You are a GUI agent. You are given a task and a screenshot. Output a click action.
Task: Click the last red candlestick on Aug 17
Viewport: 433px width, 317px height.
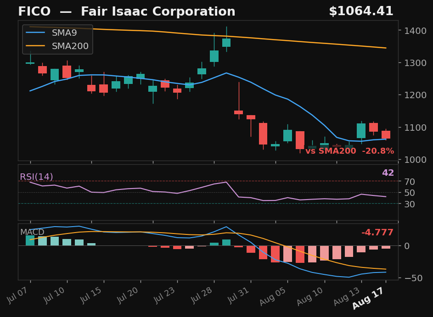[x=386, y=134]
